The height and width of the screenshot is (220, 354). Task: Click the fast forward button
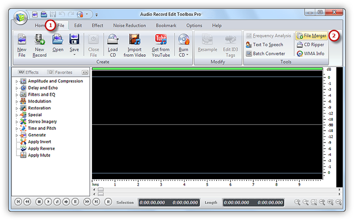pos(87,202)
